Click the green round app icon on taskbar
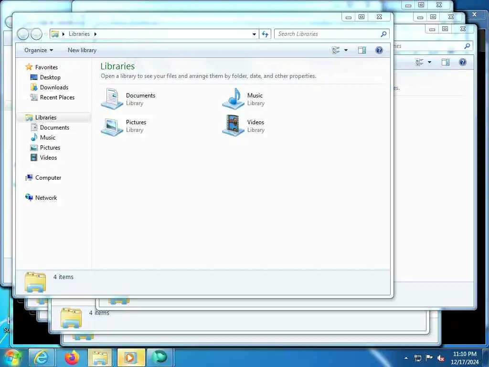 pos(159,357)
